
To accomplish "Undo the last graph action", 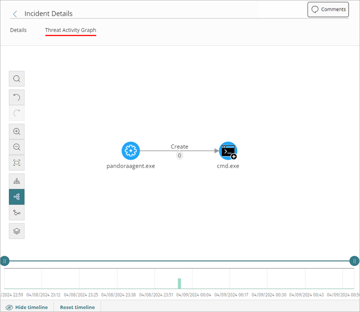I will click(17, 97).
